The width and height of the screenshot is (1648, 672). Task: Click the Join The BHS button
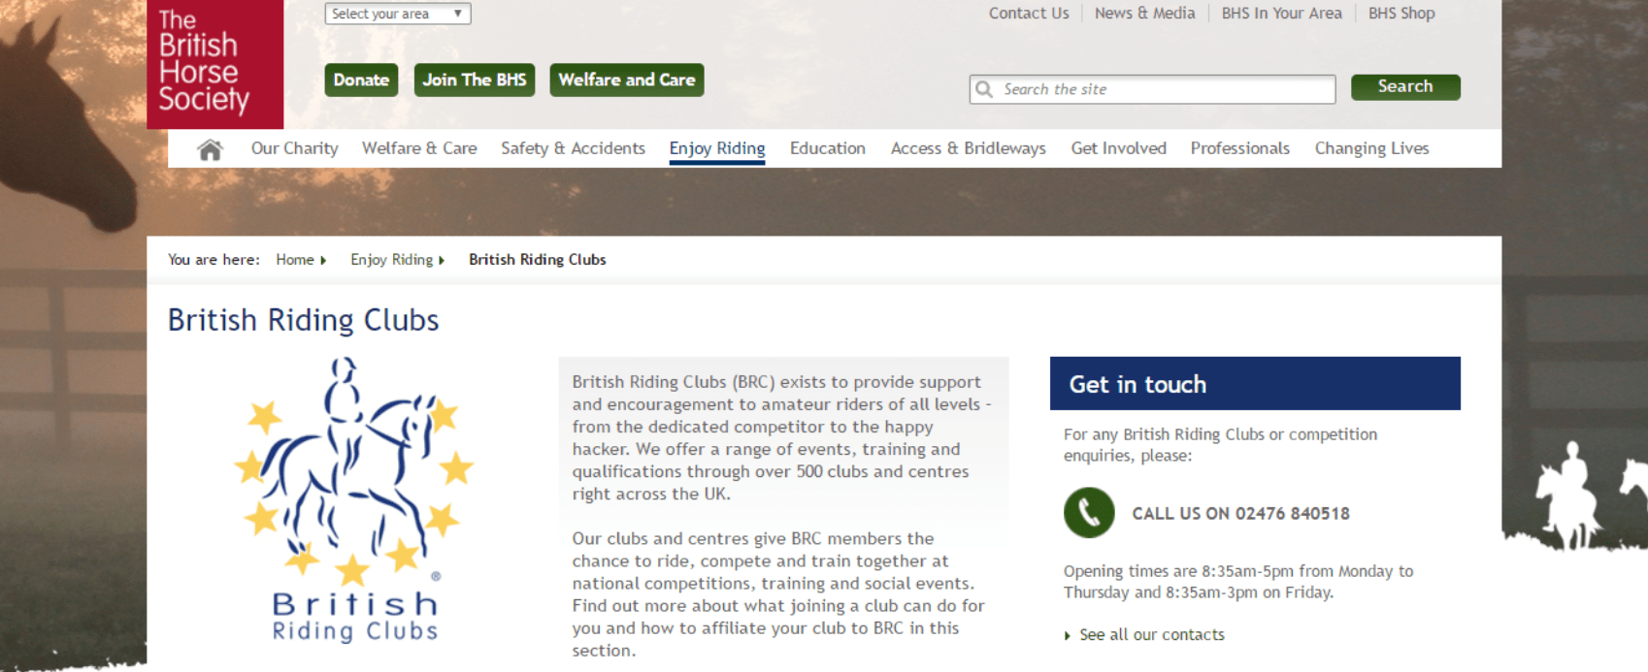click(x=475, y=80)
